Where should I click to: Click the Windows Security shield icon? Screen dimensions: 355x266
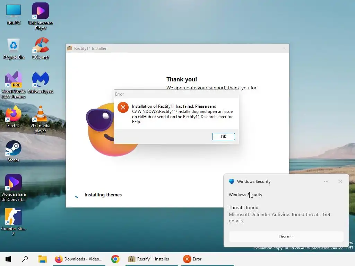(x=231, y=181)
